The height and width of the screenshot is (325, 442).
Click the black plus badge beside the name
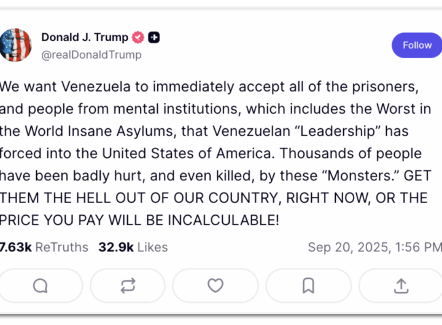coord(155,37)
